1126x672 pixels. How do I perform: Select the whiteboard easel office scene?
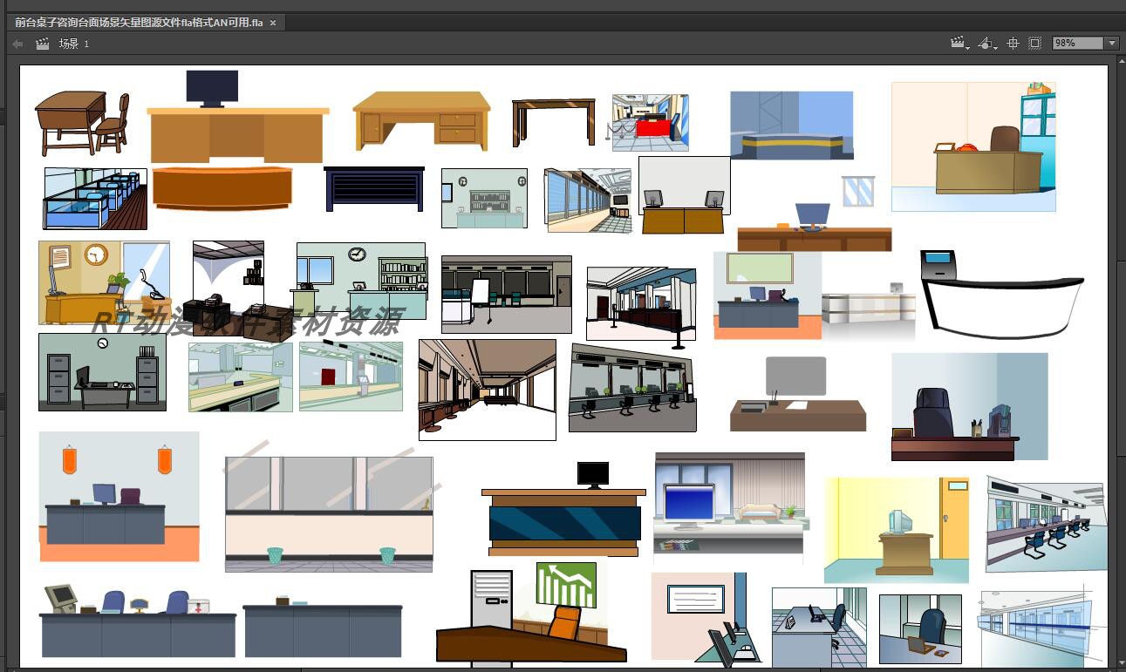pyautogui.click(x=507, y=295)
